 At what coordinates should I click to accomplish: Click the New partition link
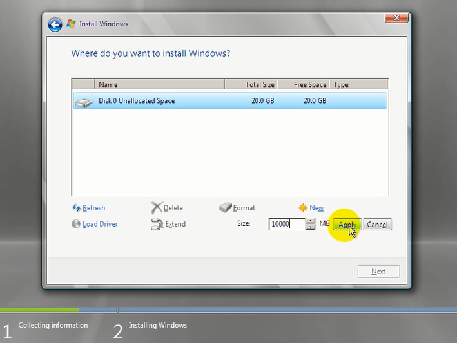click(x=316, y=208)
